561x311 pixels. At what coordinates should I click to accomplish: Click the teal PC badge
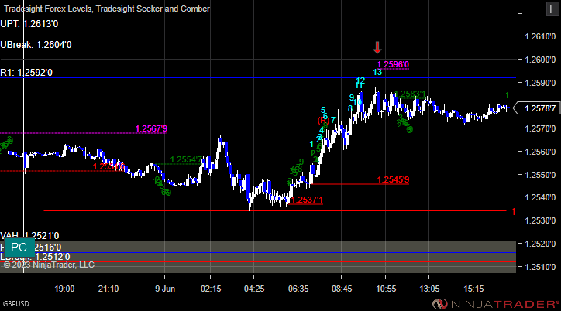[x=19, y=247]
